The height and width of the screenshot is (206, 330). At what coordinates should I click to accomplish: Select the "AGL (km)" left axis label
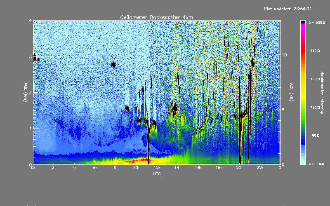26,92
